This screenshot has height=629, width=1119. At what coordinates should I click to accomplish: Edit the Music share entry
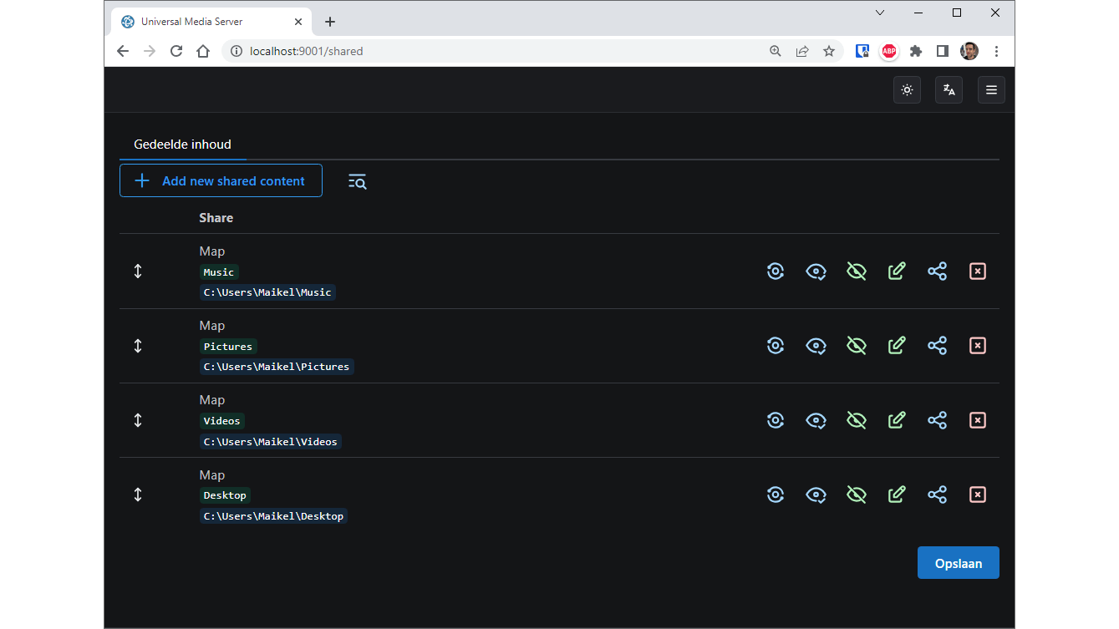click(x=897, y=271)
